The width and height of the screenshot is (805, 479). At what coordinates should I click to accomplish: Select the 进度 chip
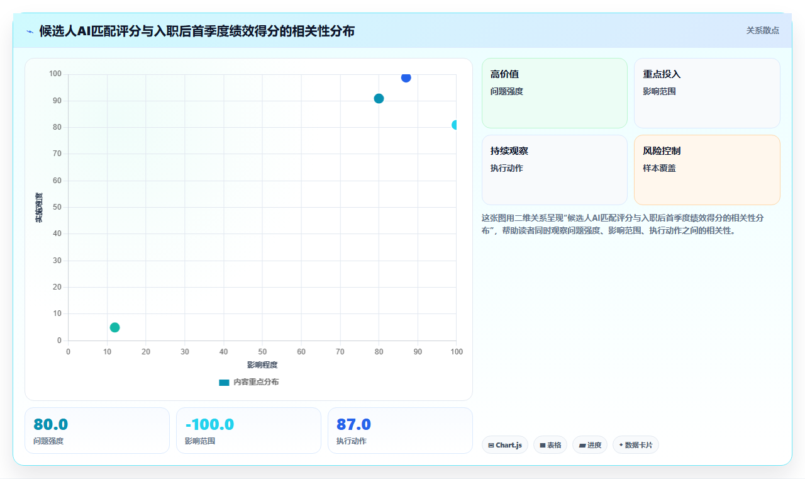click(x=590, y=445)
